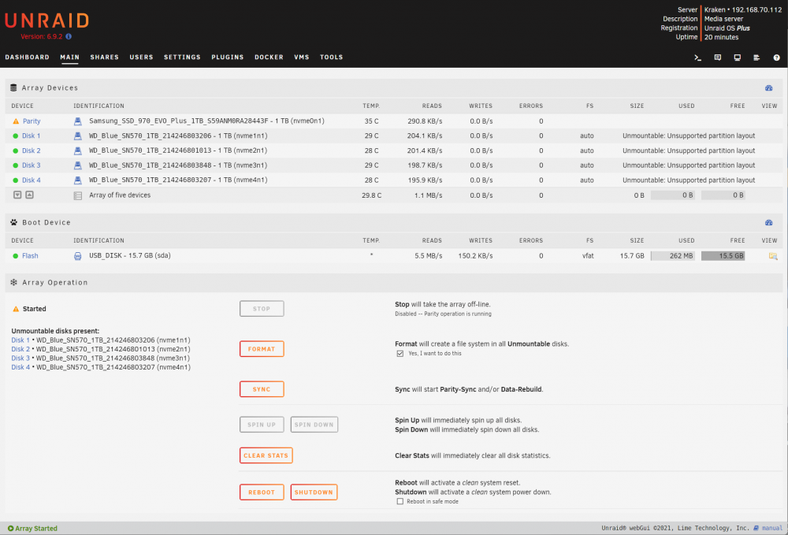Open the terminal icon in header
This screenshot has height=535, width=788.
point(697,58)
